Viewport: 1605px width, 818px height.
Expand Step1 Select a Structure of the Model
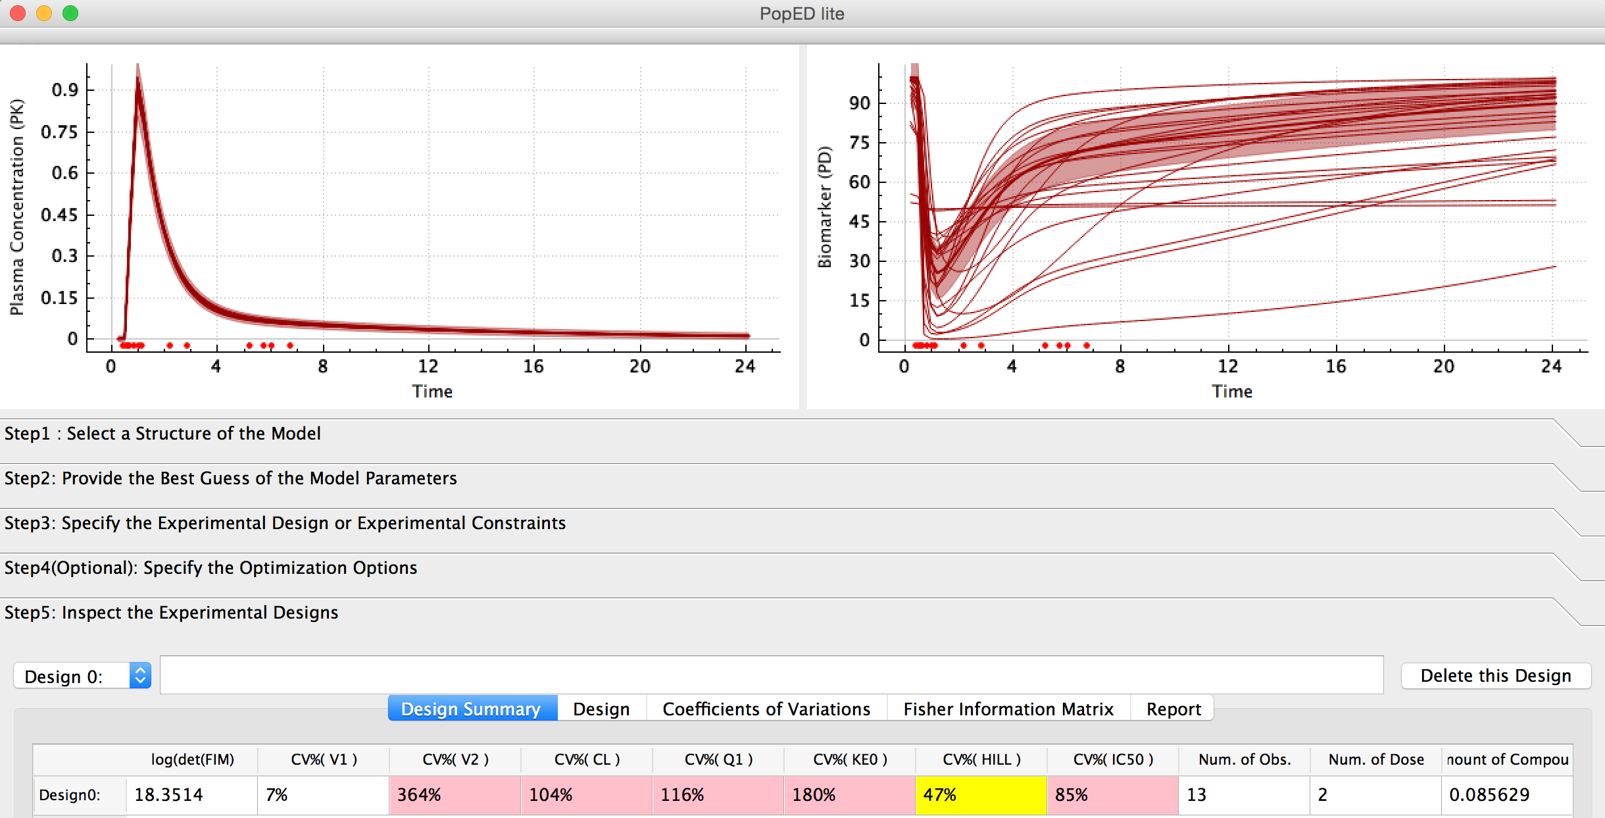(162, 434)
